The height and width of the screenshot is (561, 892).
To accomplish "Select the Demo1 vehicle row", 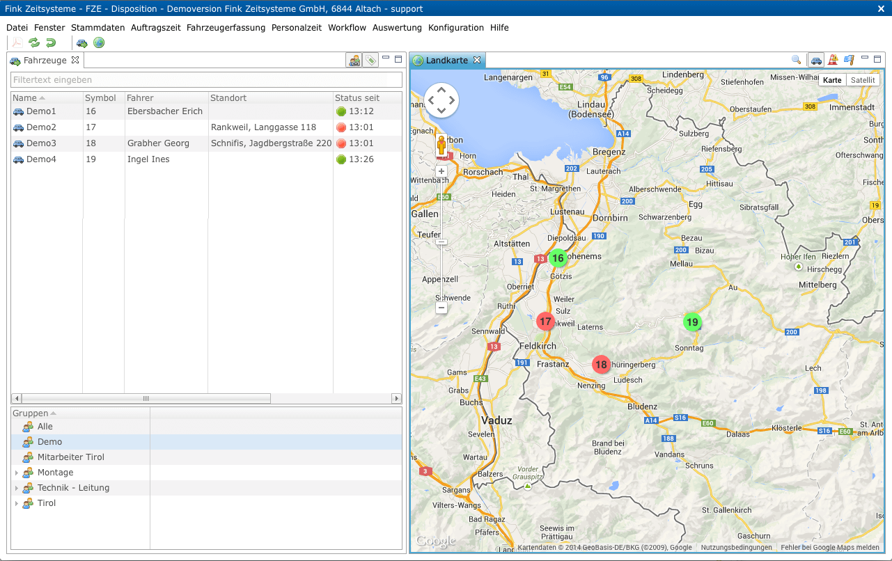I will 207,111.
